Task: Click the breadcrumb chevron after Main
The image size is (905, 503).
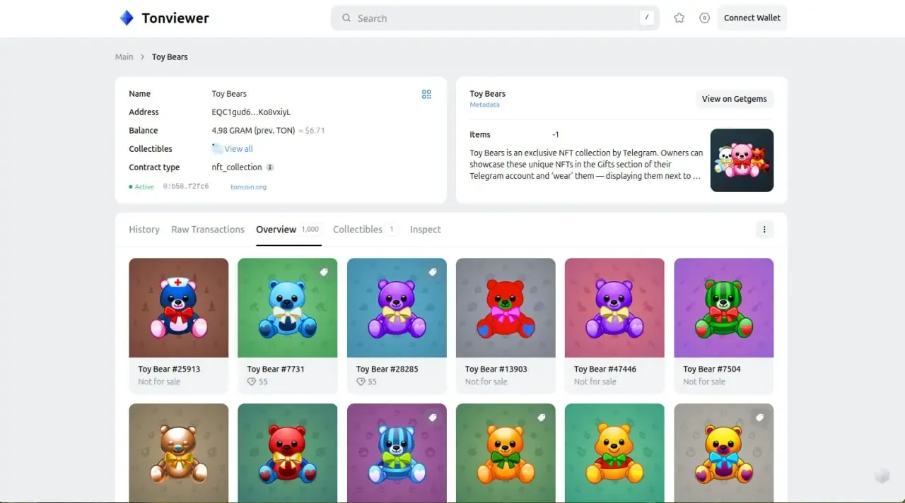Action: pyautogui.click(x=142, y=57)
